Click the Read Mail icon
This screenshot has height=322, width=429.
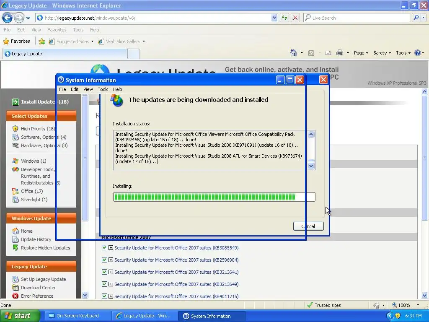[328, 53]
